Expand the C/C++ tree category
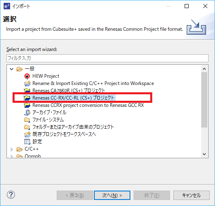The height and width of the screenshot is (206, 215). click(x=12, y=149)
